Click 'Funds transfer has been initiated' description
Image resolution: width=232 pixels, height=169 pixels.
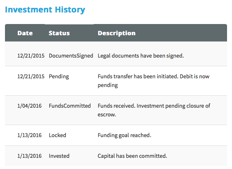coord(153,81)
